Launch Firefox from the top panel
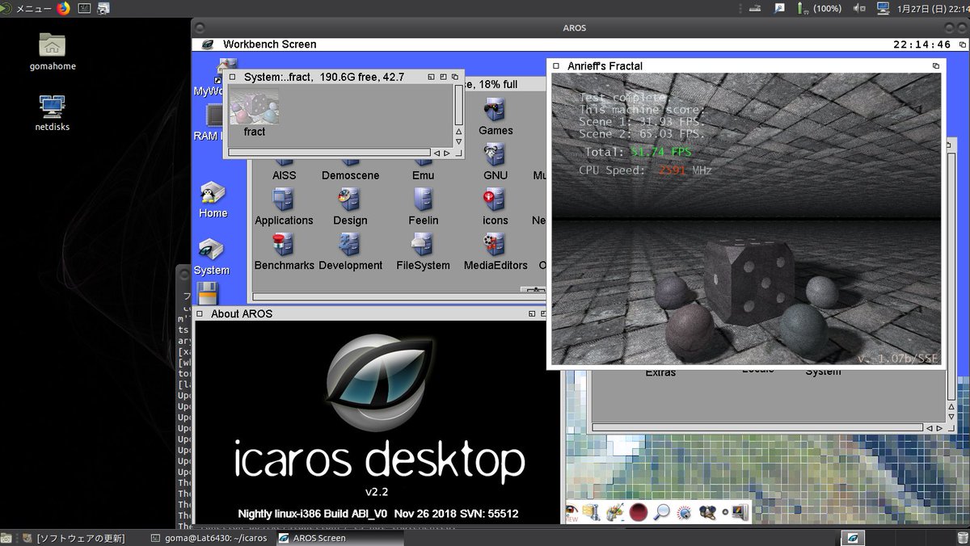The height and width of the screenshot is (546, 970). point(64,8)
